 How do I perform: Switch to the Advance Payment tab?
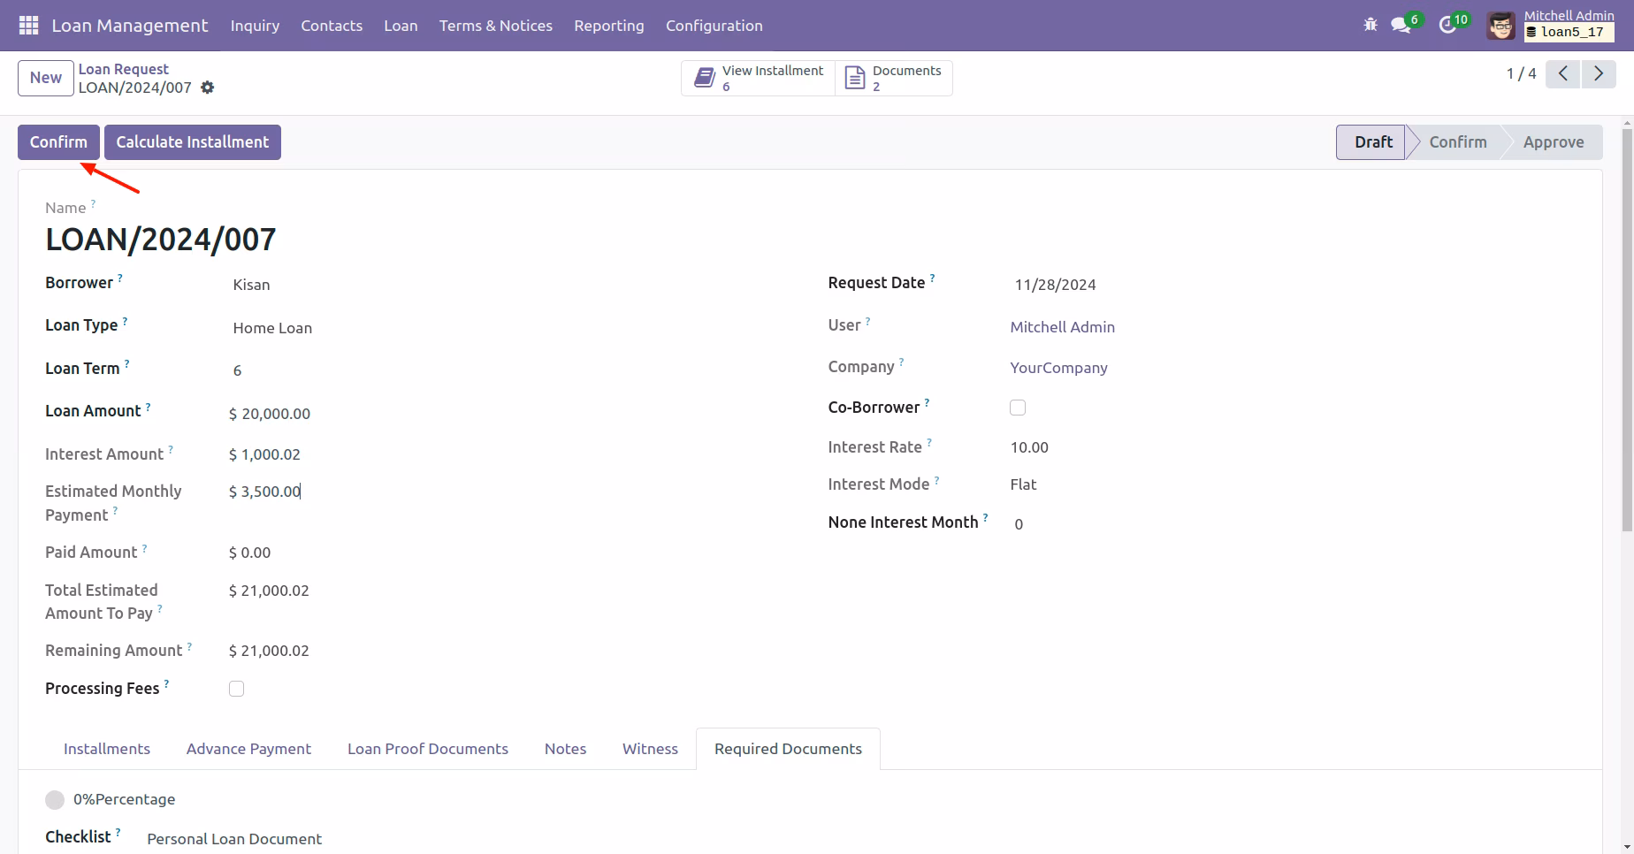pos(248,749)
